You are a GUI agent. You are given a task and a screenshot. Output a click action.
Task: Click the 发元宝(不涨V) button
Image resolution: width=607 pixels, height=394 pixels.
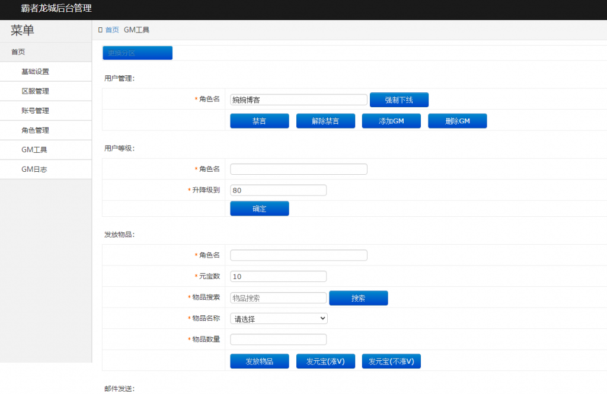(391, 361)
